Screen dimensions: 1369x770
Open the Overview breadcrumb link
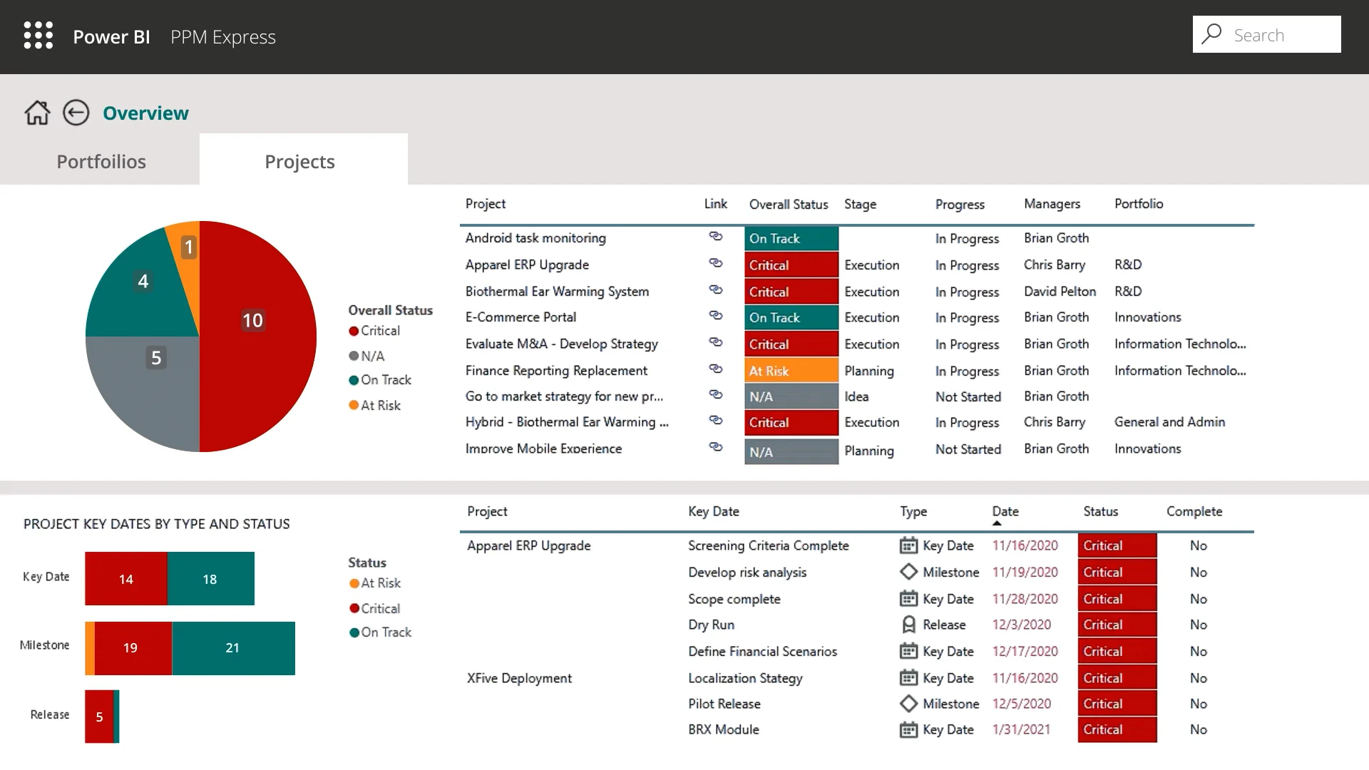click(x=145, y=113)
